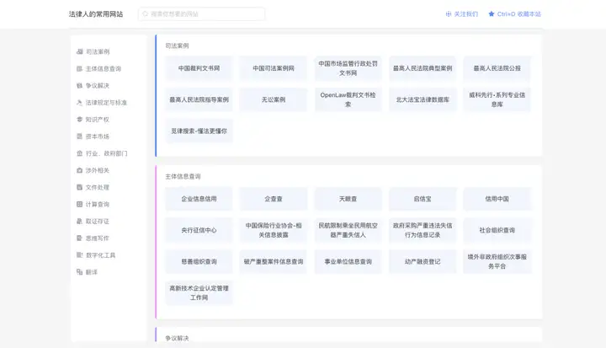Click the 知识产权 sidebar icon
Screen dimensions: 606x348
point(80,119)
